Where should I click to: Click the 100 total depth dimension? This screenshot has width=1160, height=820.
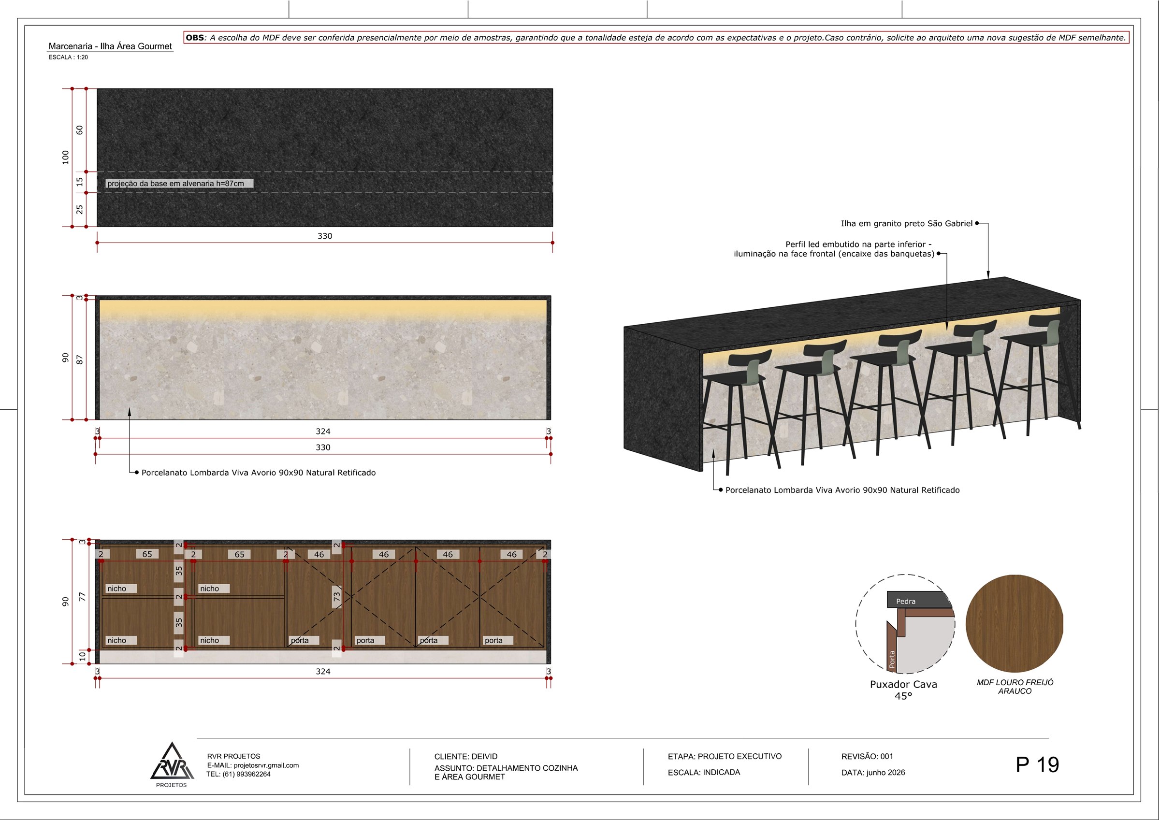[x=65, y=157]
